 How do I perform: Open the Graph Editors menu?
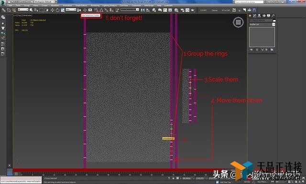(x=81, y=6)
